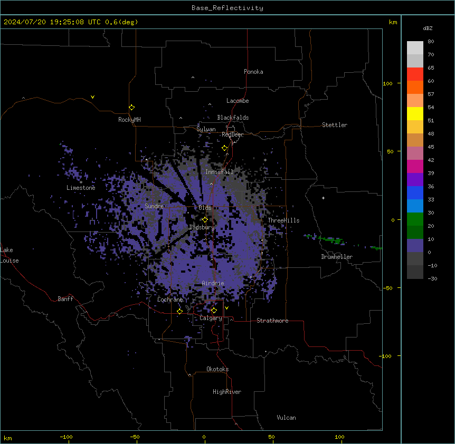Select the Olds label
Image resolution: width=455 pixels, height=444 pixels.
tap(205, 208)
